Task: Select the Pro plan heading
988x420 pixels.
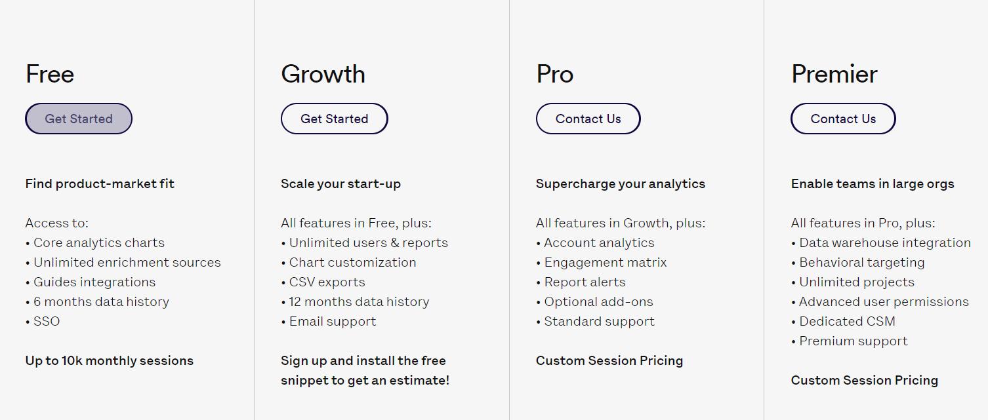Action: [x=555, y=74]
